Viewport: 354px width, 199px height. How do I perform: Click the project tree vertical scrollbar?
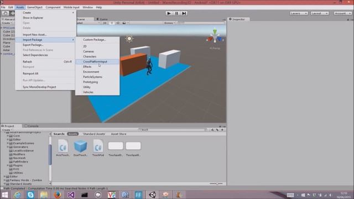point(50,155)
